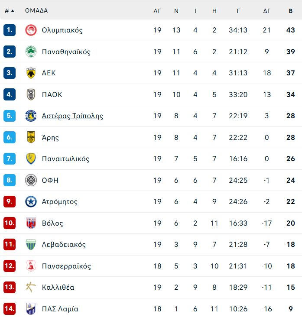Click the ΑΓ matches played header
The image size is (302, 317).
(157, 11)
